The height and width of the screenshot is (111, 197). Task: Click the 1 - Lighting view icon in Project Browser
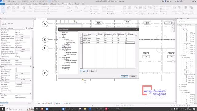click(x=187, y=33)
